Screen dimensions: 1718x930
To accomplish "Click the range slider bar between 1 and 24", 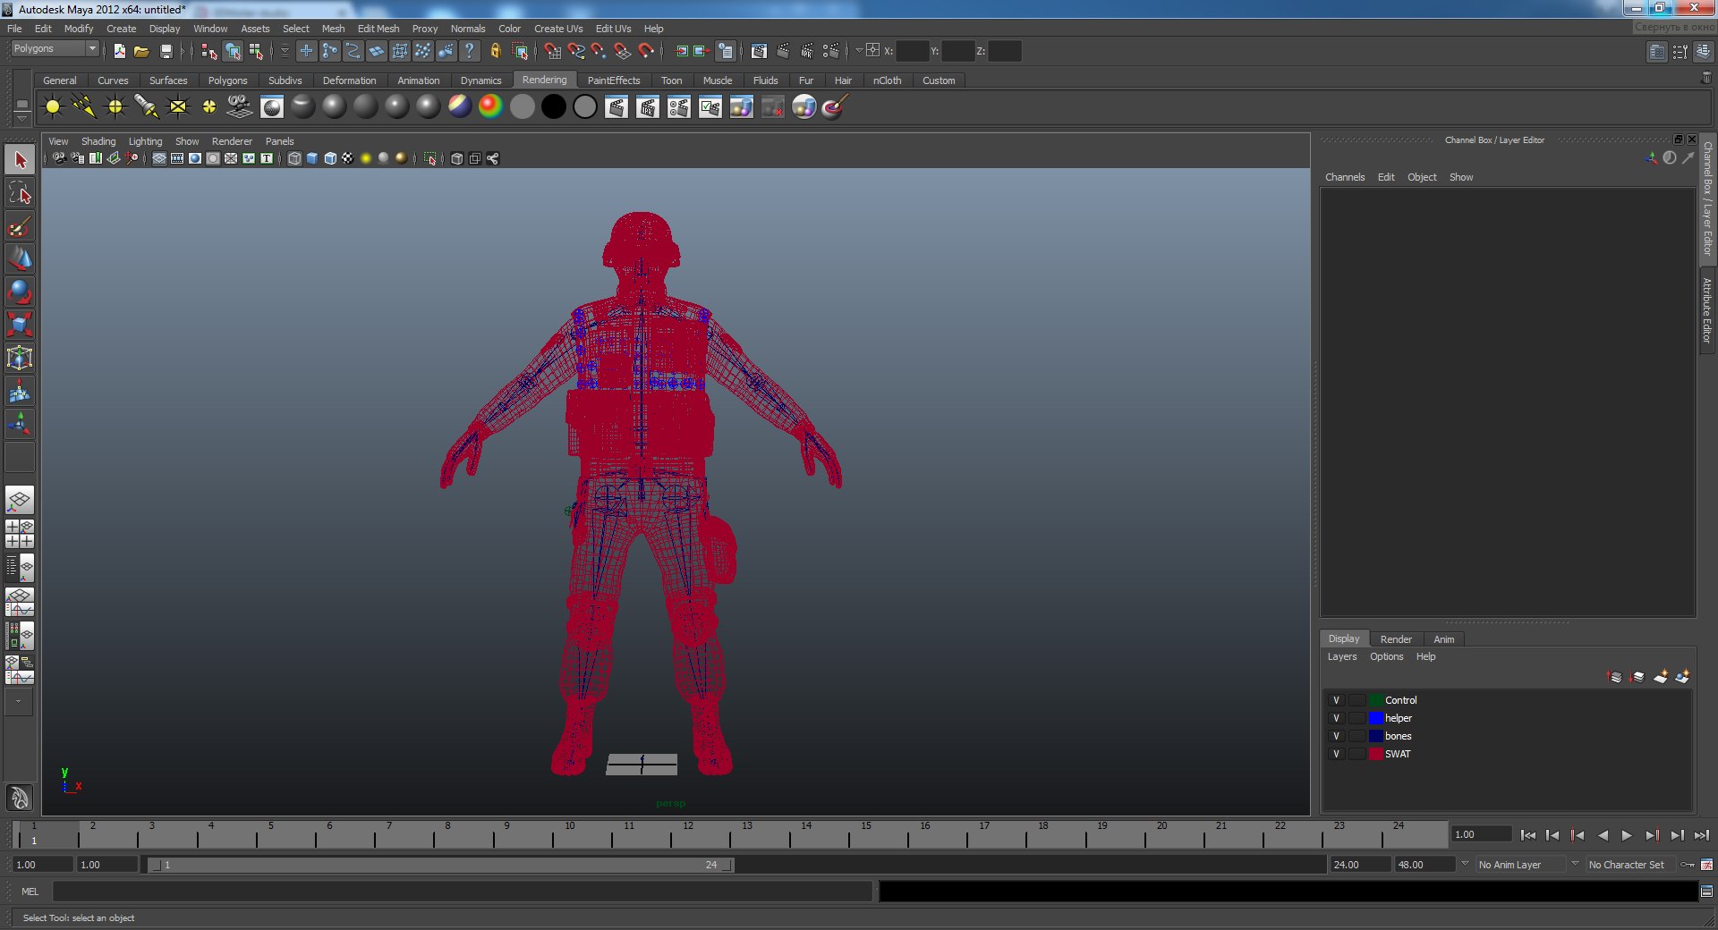I will (441, 865).
